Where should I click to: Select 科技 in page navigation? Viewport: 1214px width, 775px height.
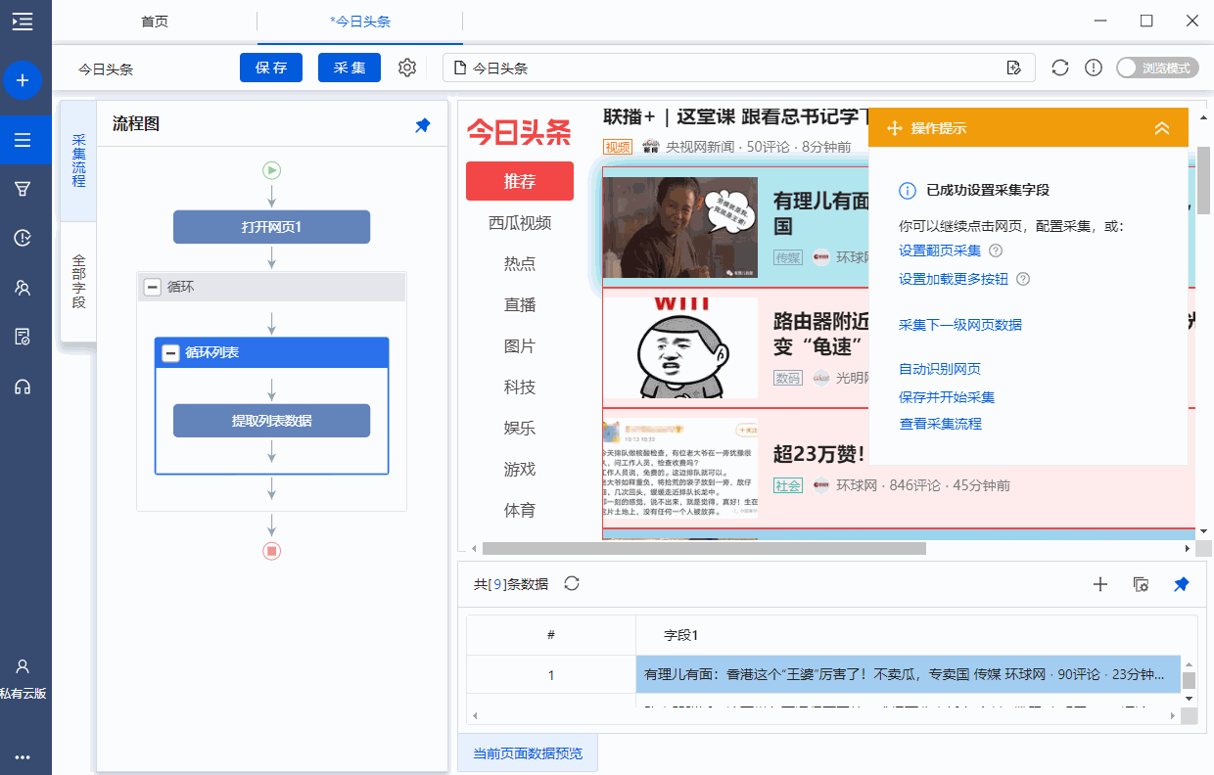pos(520,387)
